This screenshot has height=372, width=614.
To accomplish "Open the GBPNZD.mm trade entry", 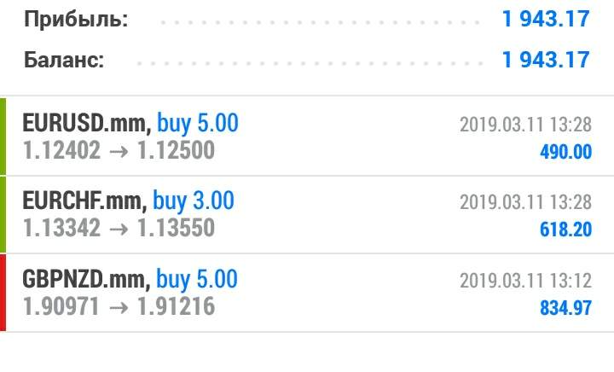I will point(87,279).
